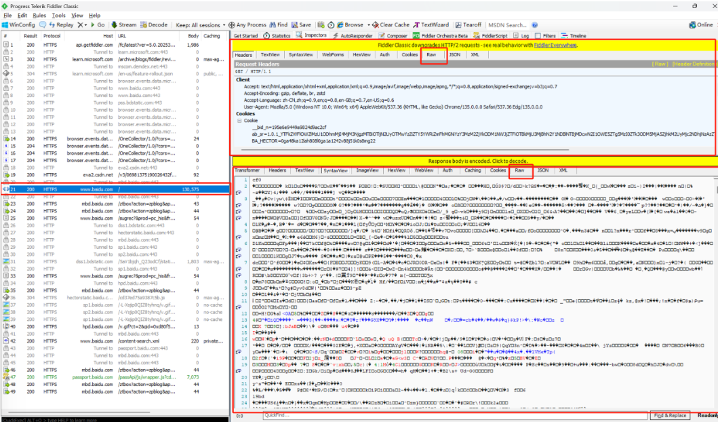Clear Cache from the toolbar
Screen dimensions: 718x422
tap(391, 24)
